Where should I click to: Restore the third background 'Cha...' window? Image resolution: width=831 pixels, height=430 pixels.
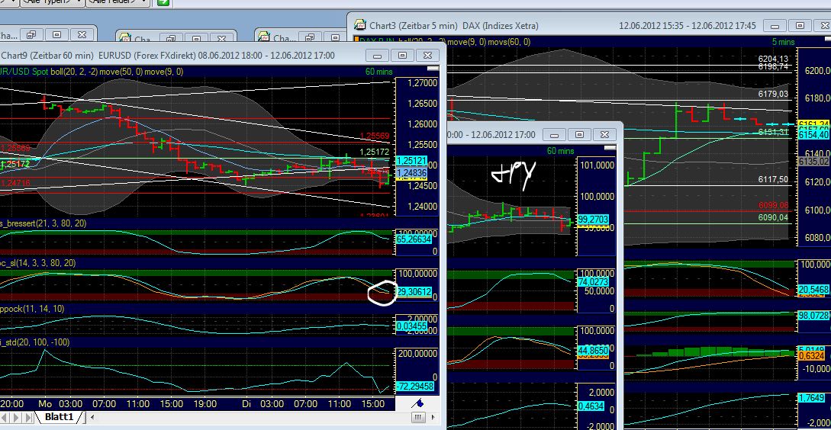coord(308,37)
